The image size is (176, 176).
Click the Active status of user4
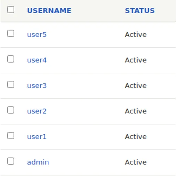pyautogui.click(x=136, y=60)
